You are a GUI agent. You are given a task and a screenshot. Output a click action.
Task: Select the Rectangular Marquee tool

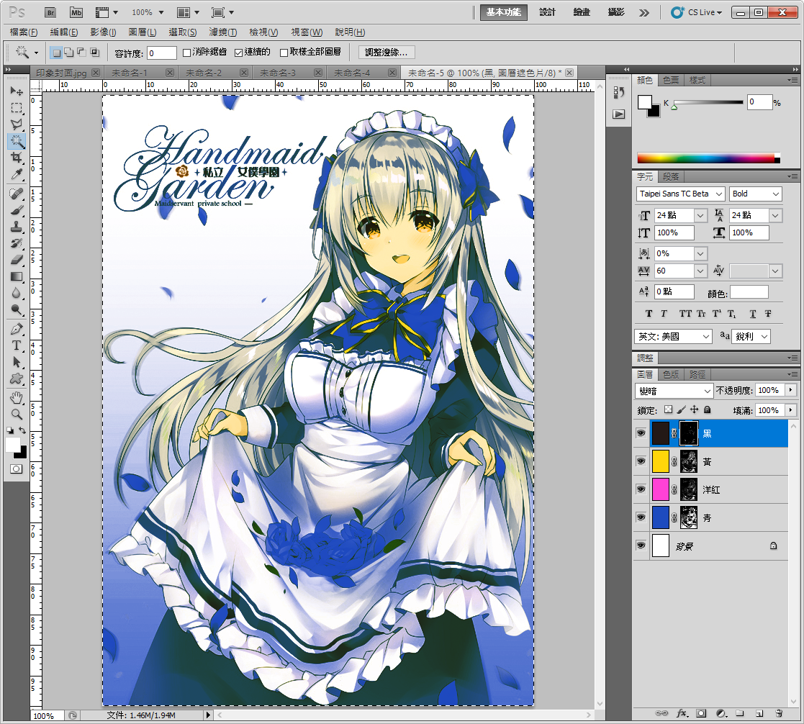[17, 108]
